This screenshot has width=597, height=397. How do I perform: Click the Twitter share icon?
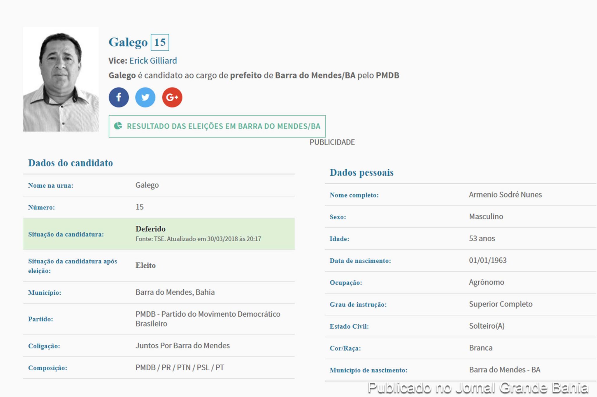tap(145, 97)
